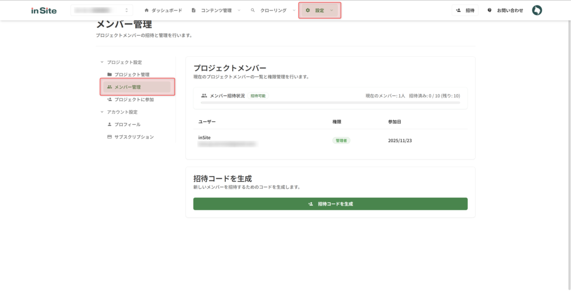Click the お問い合わせ help icon

click(490, 10)
